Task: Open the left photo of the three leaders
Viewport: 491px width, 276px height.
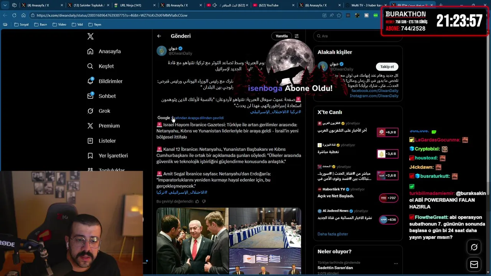Action: [x=192, y=241]
